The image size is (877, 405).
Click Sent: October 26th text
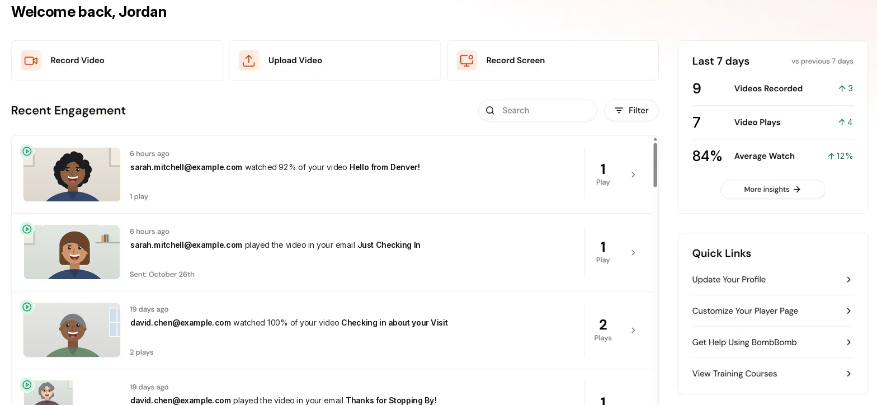coord(162,275)
